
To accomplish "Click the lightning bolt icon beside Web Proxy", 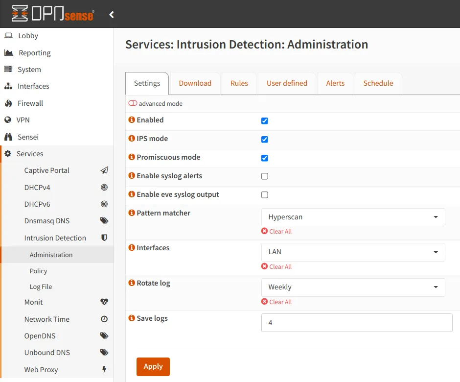I will point(104,370).
